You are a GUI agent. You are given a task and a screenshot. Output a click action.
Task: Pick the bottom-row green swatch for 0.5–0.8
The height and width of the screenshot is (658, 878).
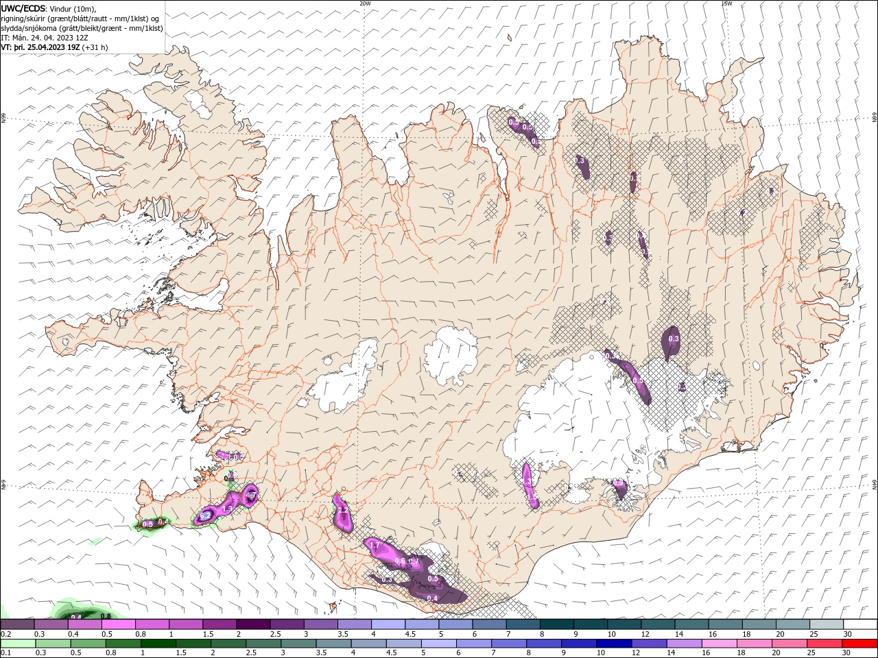[88, 644]
